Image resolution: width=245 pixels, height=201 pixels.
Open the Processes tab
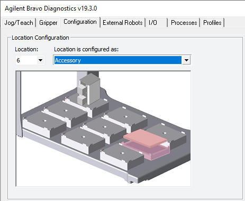click(184, 23)
